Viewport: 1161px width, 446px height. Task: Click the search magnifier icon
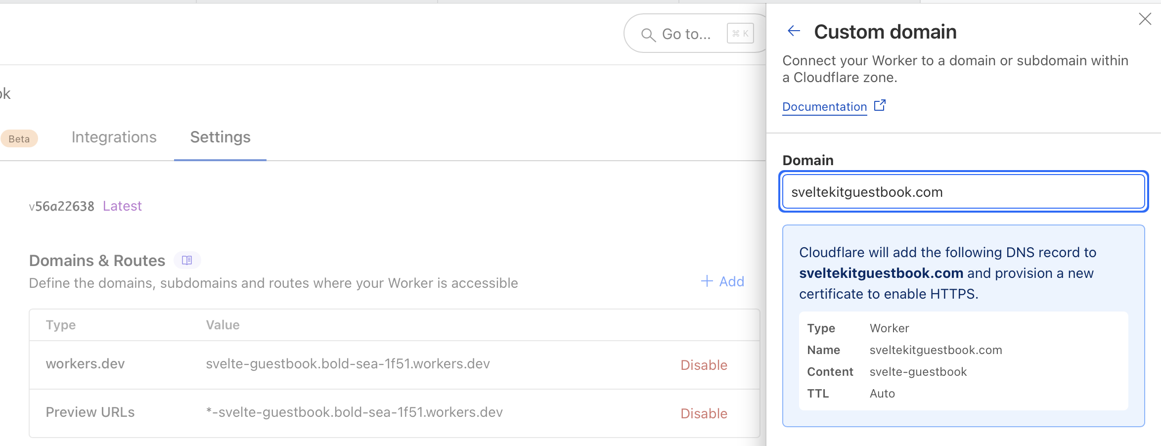coord(648,34)
